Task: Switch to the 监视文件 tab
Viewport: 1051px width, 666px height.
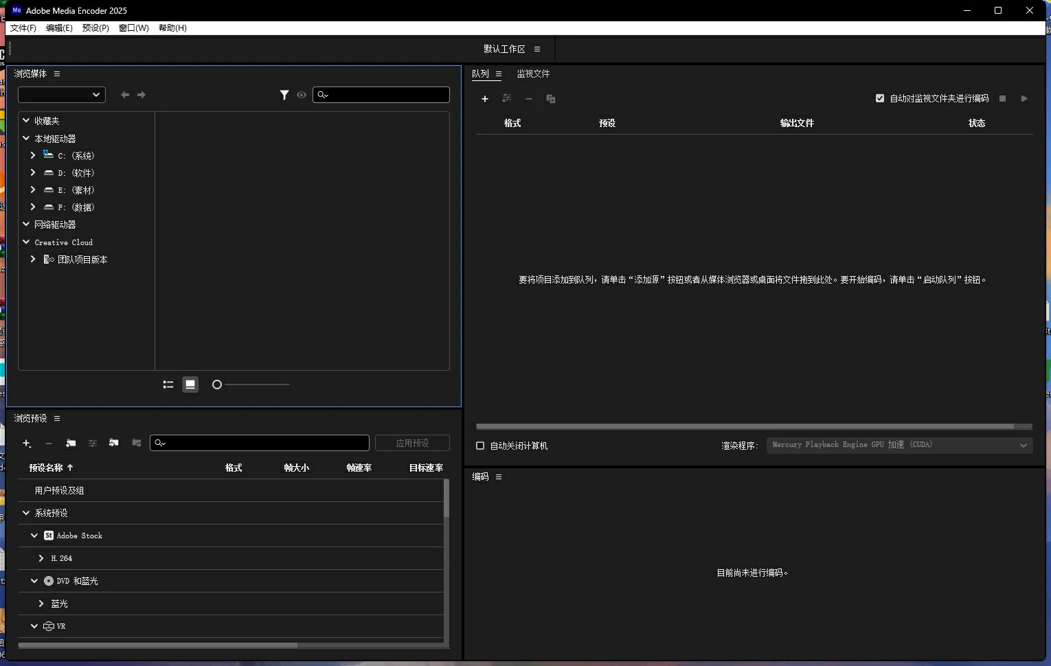Action: coord(533,74)
